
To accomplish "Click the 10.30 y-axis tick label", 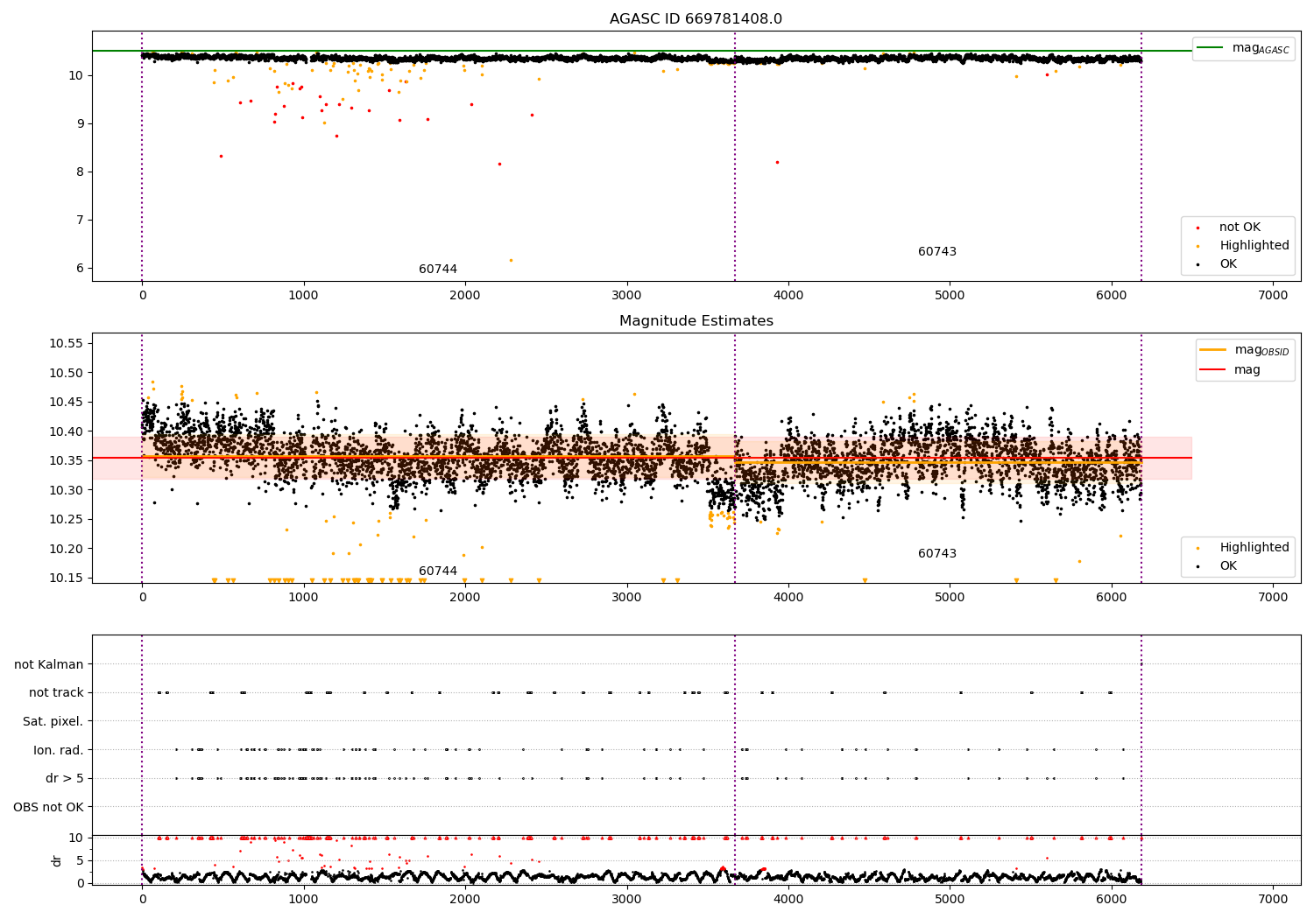I will (x=66, y=490).
